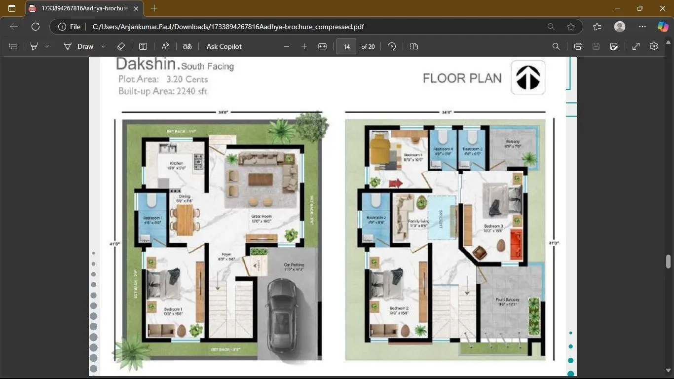Open Ask Copilot for this PDF

224,46
